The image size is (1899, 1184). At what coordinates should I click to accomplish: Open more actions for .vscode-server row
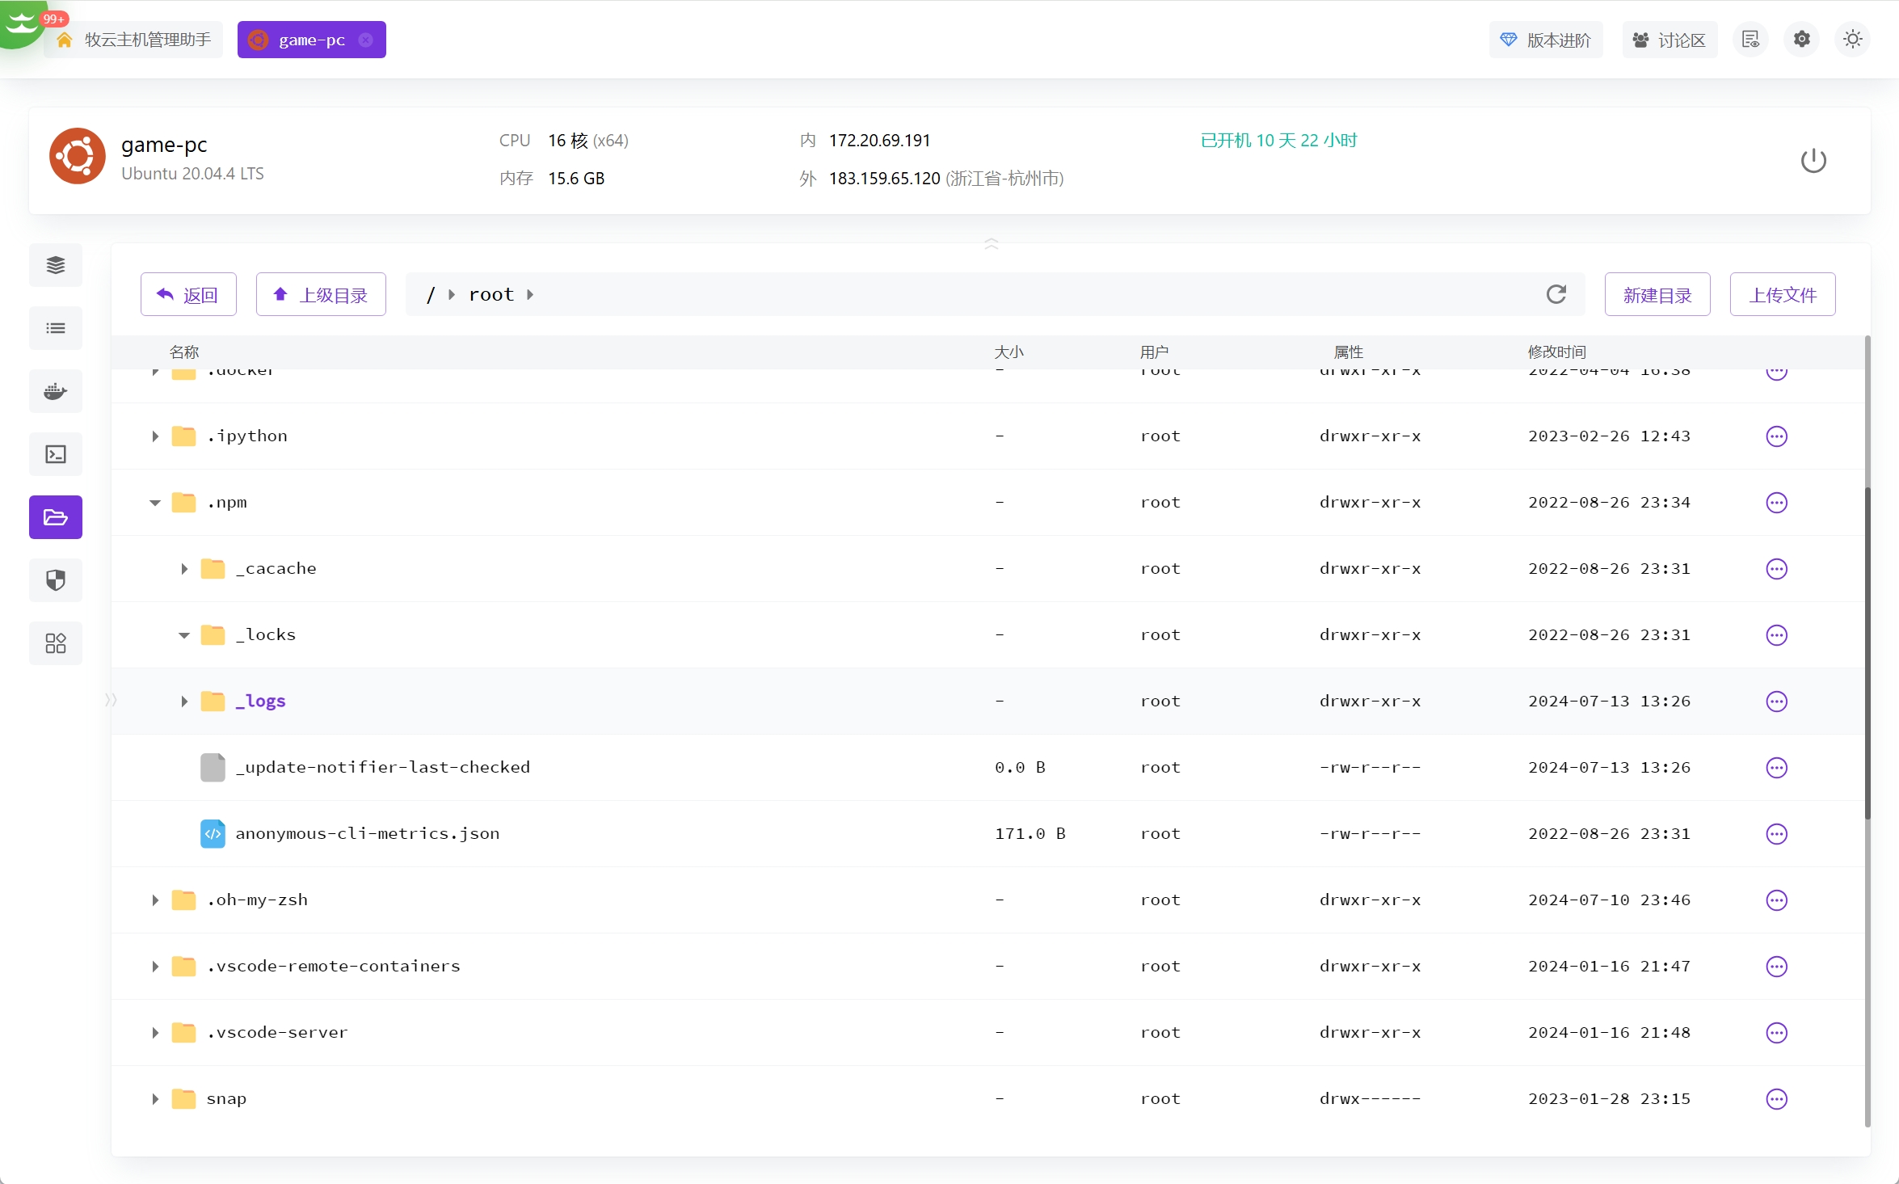coord(1776,1033)
